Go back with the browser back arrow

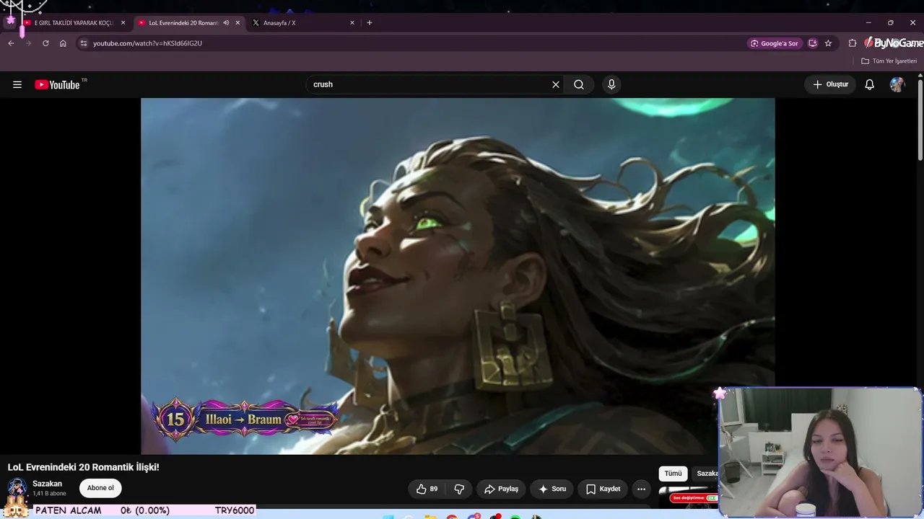11,43
